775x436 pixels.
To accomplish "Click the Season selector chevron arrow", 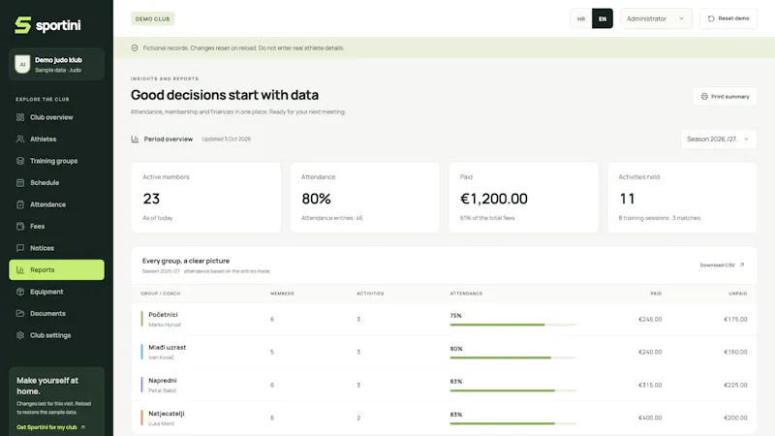I will [746, 139].
